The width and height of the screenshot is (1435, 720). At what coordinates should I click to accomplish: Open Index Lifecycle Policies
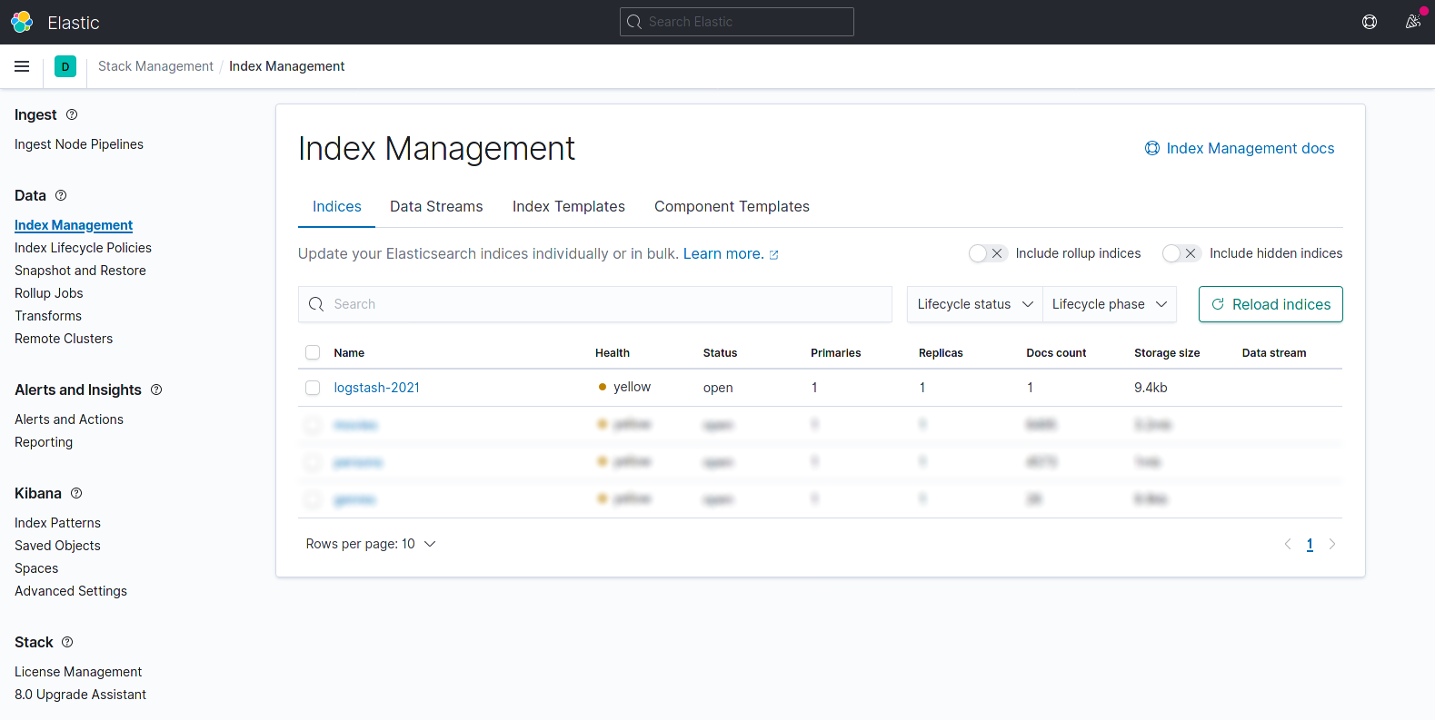click(x=83, y=248)
